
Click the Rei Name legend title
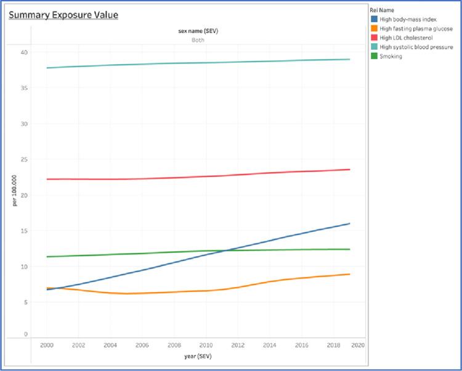pyautogui.click(x=383, y=10)
